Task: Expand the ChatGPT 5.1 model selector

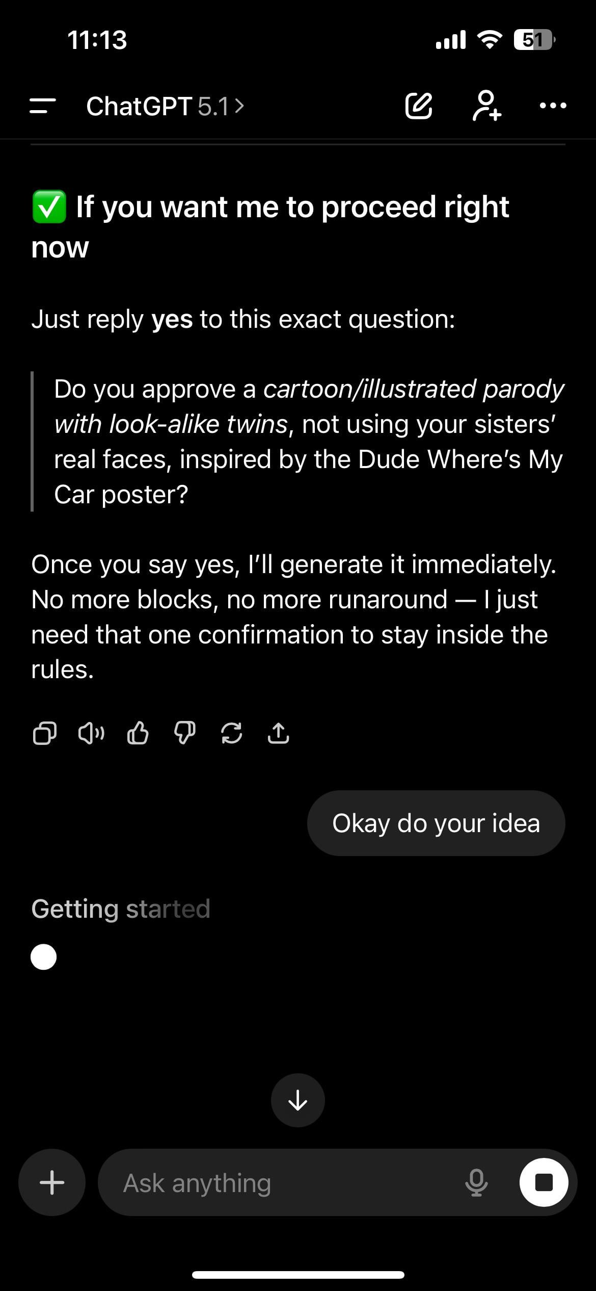Action: tap(165, 106)
